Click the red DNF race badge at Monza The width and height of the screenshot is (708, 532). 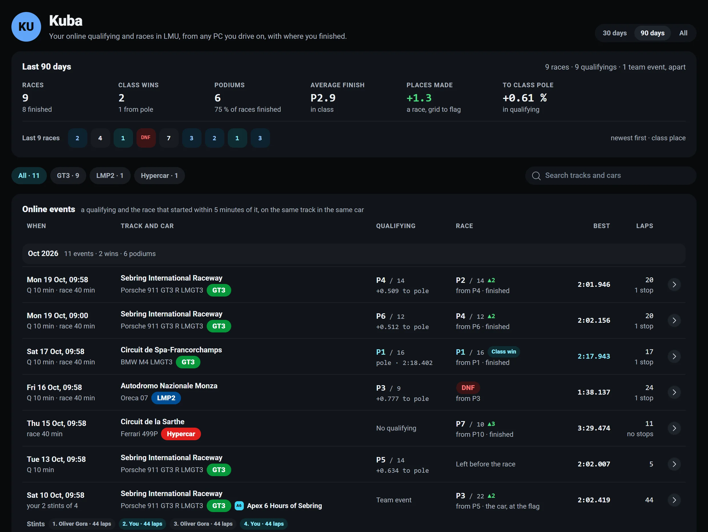coord(468,388)
